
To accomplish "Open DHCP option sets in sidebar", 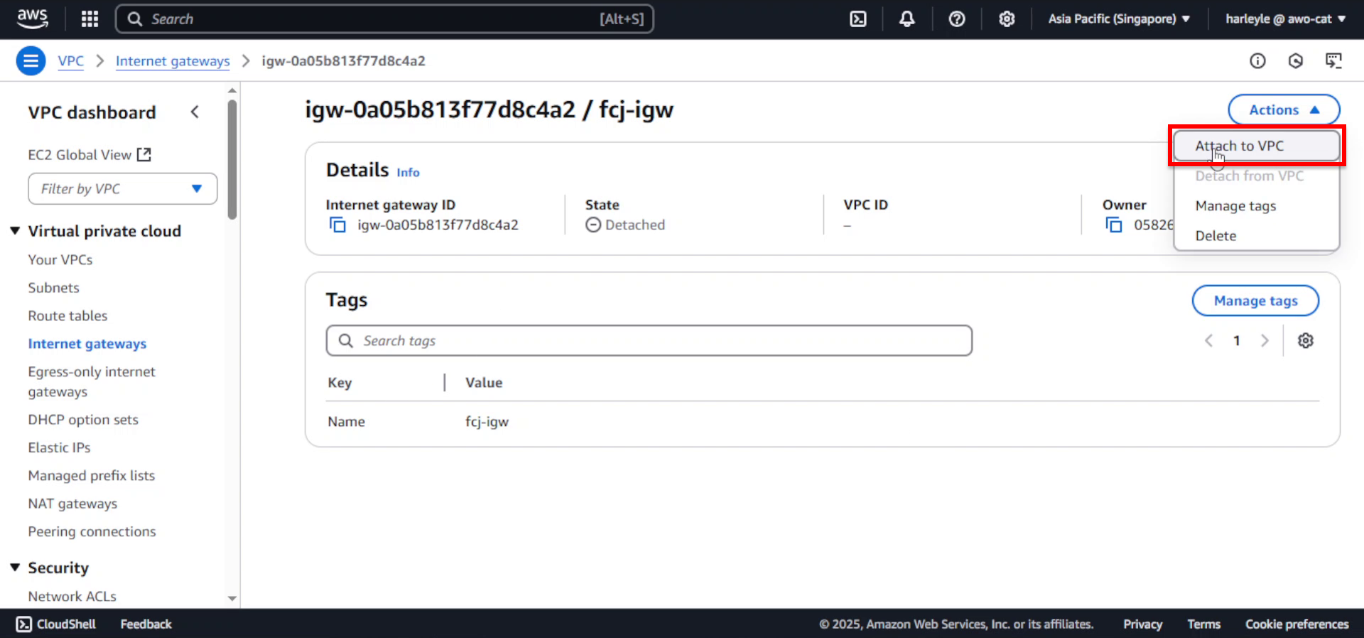I will 83,420.
